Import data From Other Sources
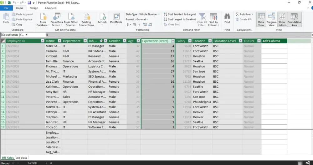The image size is (313, 165). coord(71,20)
